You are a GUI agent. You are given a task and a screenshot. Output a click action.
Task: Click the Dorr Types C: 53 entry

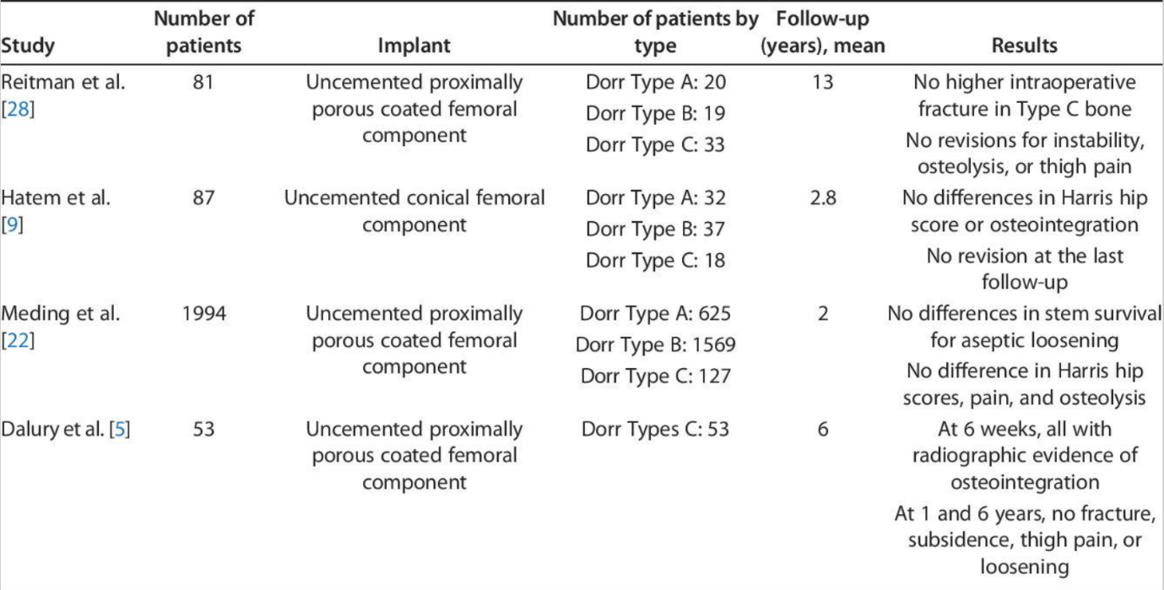655,430
